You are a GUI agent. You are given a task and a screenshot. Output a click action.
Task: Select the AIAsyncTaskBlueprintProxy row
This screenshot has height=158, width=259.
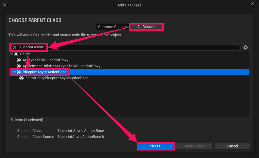[46, 60]
